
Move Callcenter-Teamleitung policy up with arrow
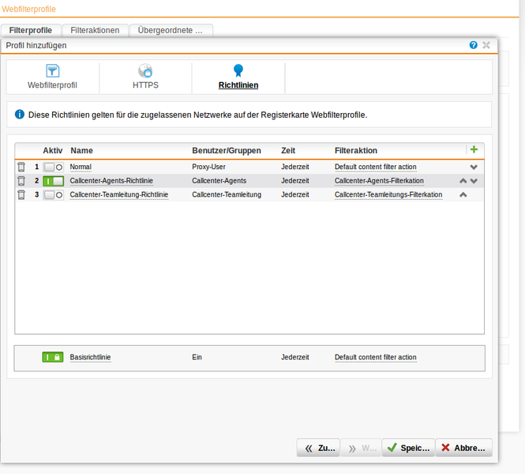tap(463, 194)
